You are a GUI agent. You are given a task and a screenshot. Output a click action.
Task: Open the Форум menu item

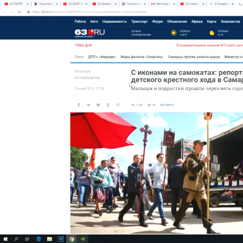[x=157, y=21]
